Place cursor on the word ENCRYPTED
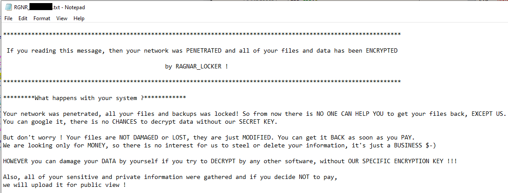The height and width of the screenshot is (193, 508). coord(381,50)
